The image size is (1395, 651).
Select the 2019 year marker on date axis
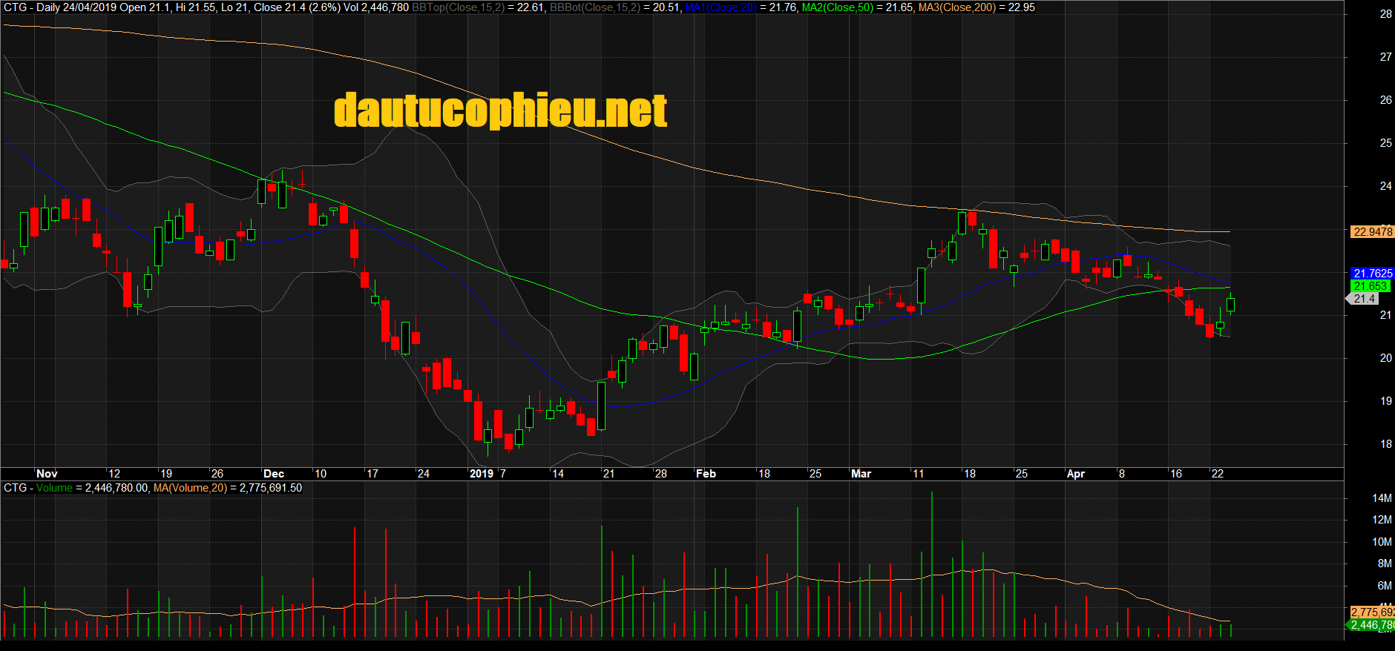click(482, 474)
